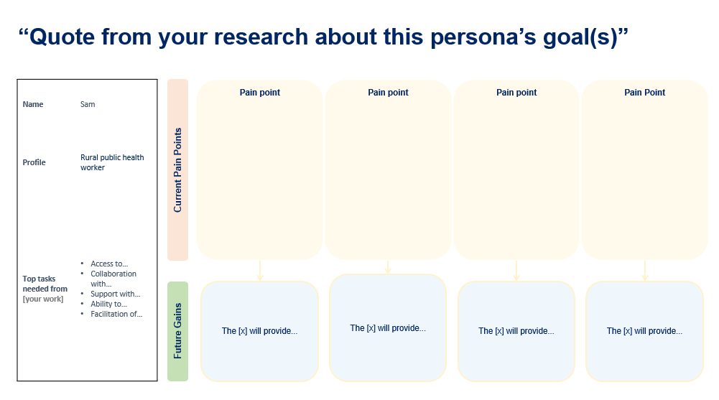Select the 'Facilitation of...' bullet
Viewport: 719px width, 400px height.
[116, 315]
